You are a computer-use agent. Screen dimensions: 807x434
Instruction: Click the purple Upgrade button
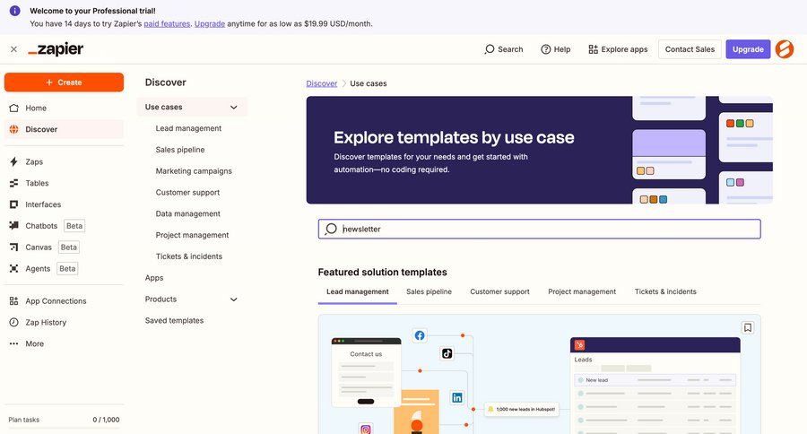click(x=748, y=49)
